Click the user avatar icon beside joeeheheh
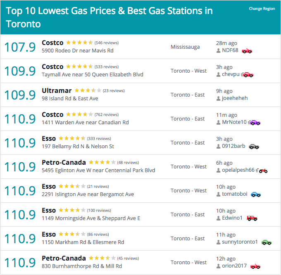This screenshot has height=275, width=281. tap(218, 98)
